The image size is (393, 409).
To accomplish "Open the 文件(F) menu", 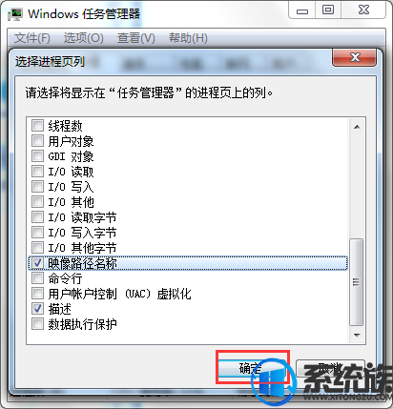I will tap(32, 38).
